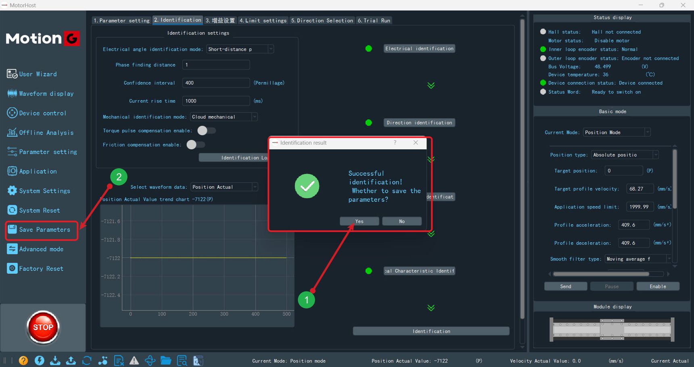The height and width of the screenshot is (367, 694).
Task: Go to Device control
Action: pyautogui.click(x=37, y=113)
